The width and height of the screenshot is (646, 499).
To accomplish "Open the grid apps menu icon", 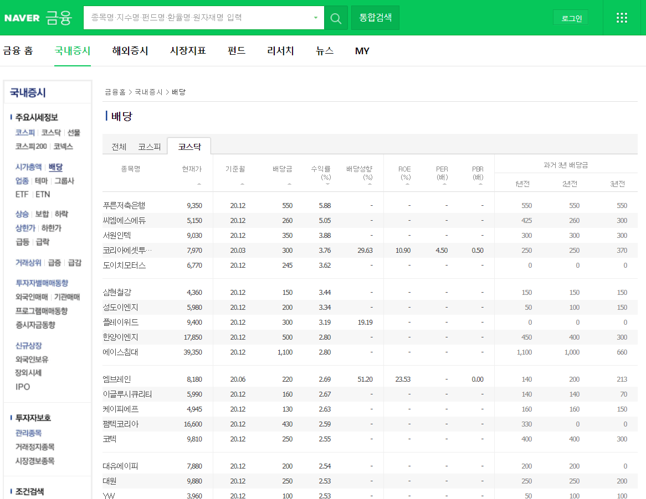I will coord(622,18).
